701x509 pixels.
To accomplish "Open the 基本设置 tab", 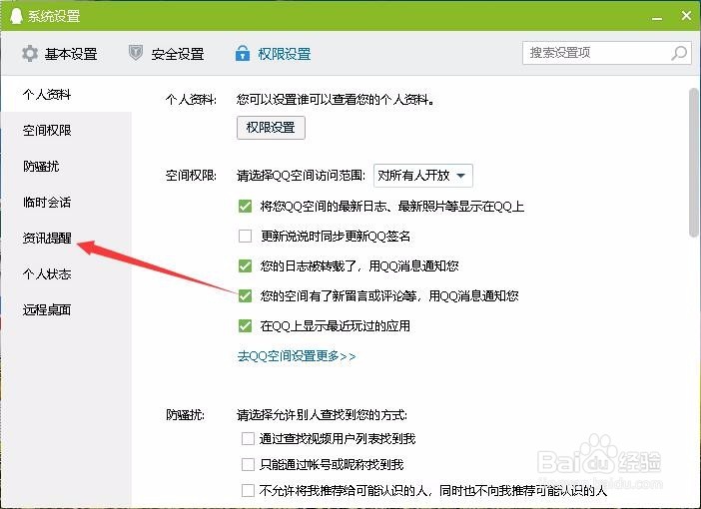I will tap(60, 54).
